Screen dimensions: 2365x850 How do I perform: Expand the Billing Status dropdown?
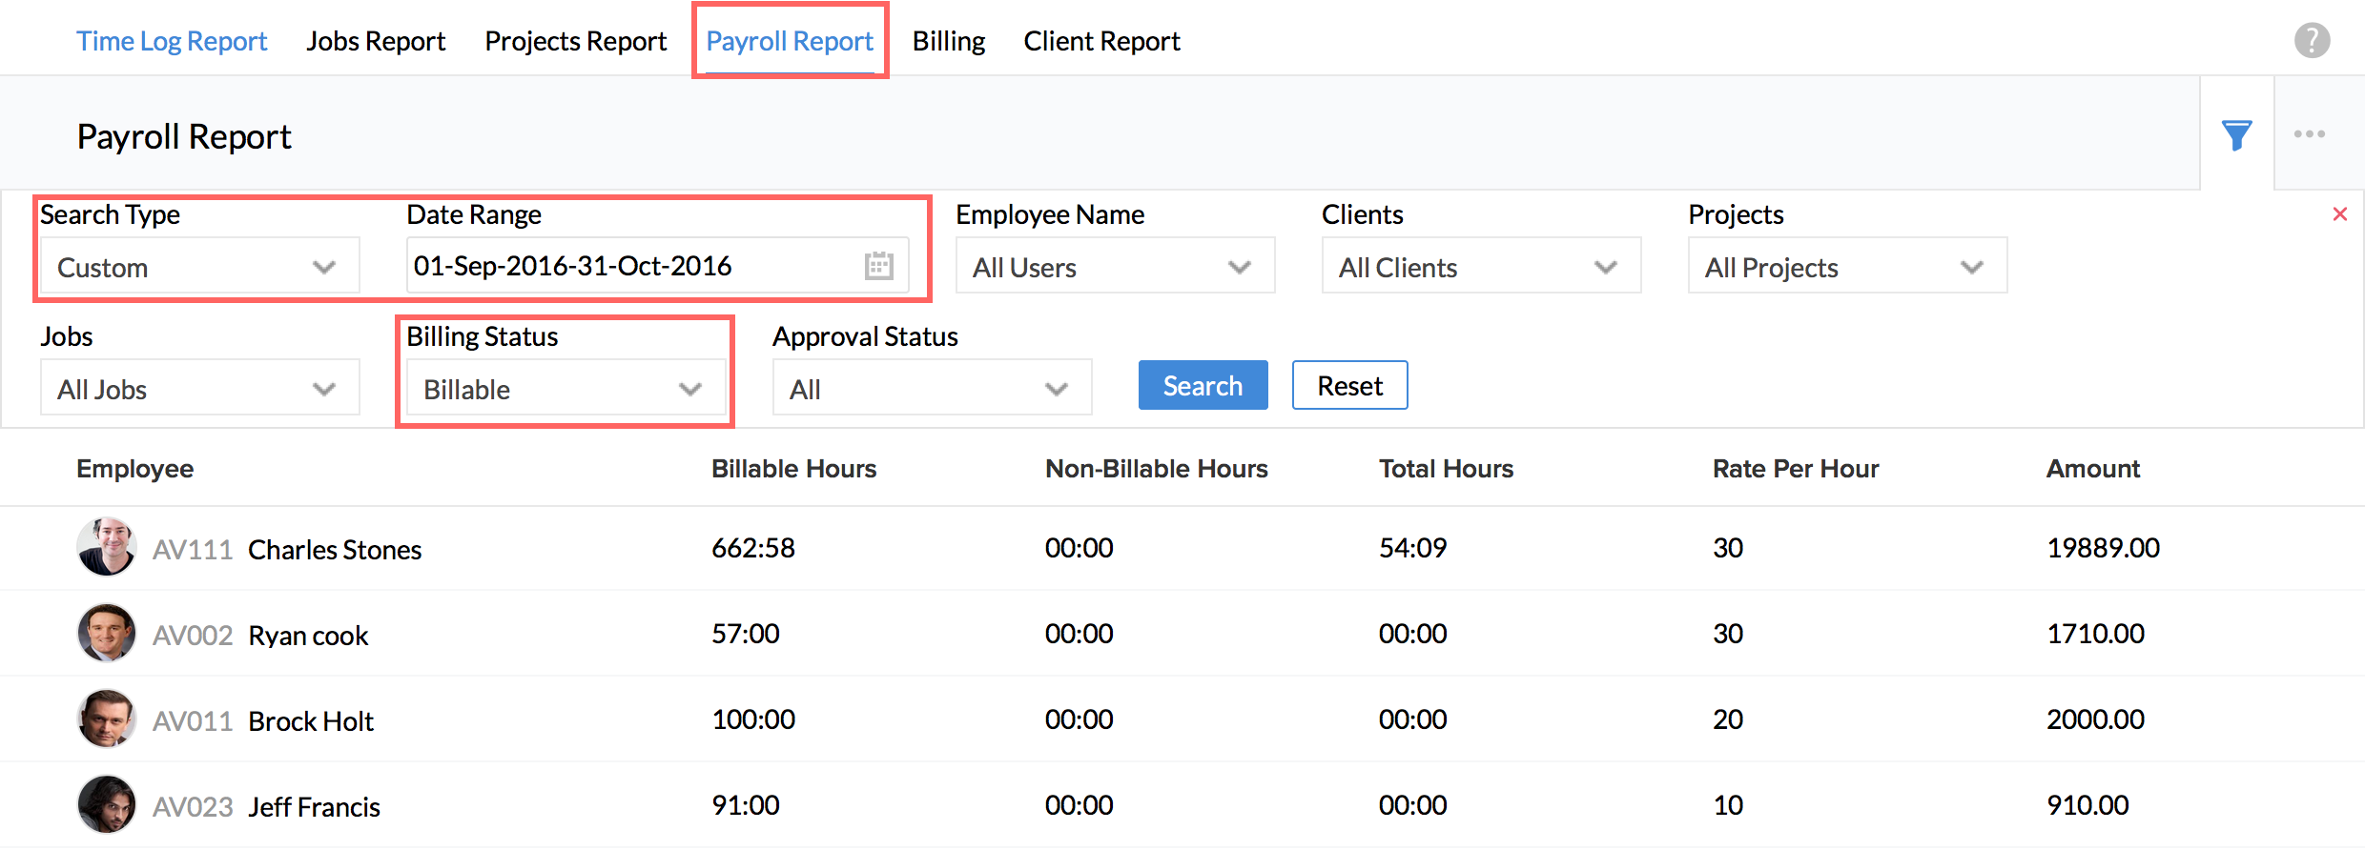[565, 389]
